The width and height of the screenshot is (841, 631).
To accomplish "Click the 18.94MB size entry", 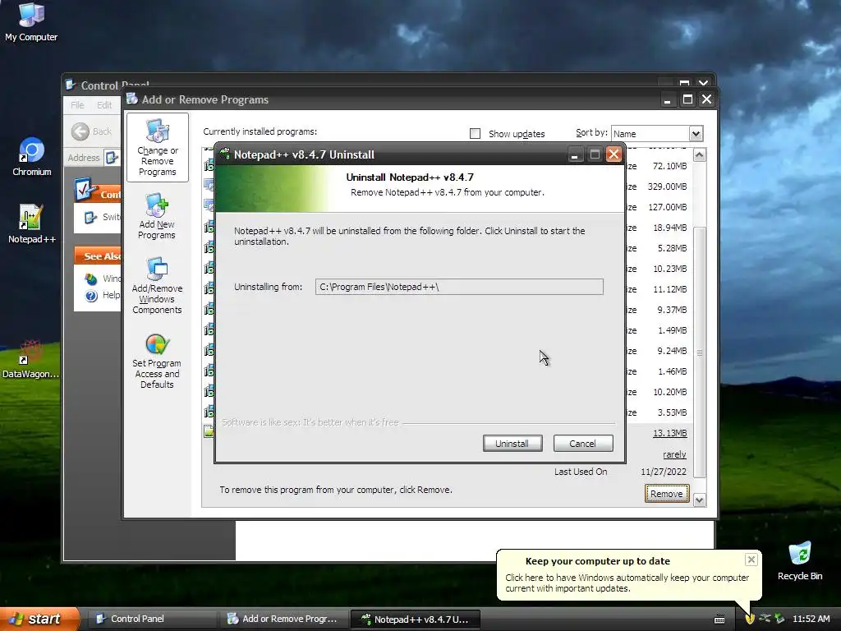I will click(x=669, y=228).
